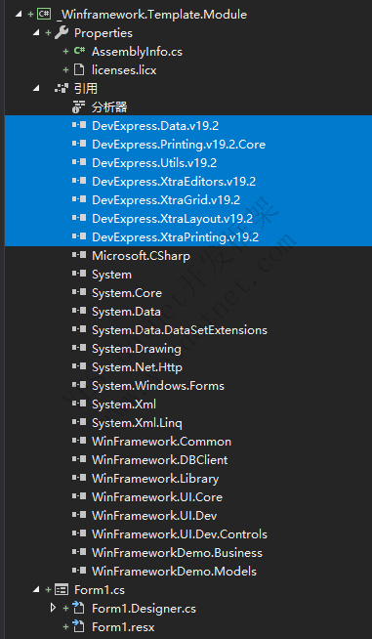Click the C# file icon of AssemblyInfo.cs

[79, 51]
